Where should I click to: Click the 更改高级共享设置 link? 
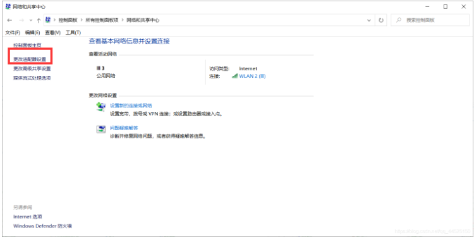click(32, 69)
